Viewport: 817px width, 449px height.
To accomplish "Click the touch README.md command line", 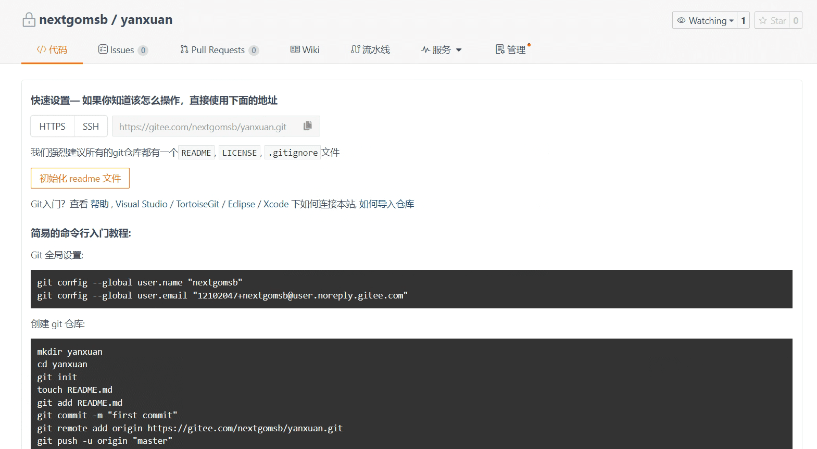I will point(75,390).
